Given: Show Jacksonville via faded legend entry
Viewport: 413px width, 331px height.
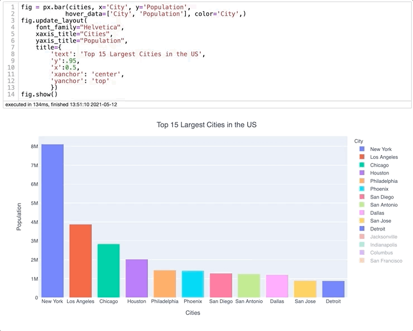Looking at the screenshot, I should click(x=378, y=237).
